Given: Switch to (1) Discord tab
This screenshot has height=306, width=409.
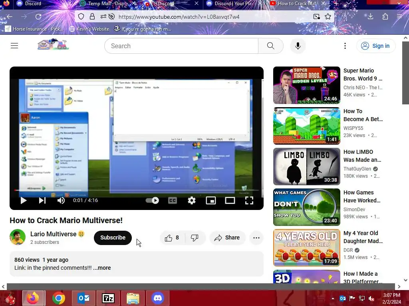Looking at the screenshot, I should coord(167,4).
